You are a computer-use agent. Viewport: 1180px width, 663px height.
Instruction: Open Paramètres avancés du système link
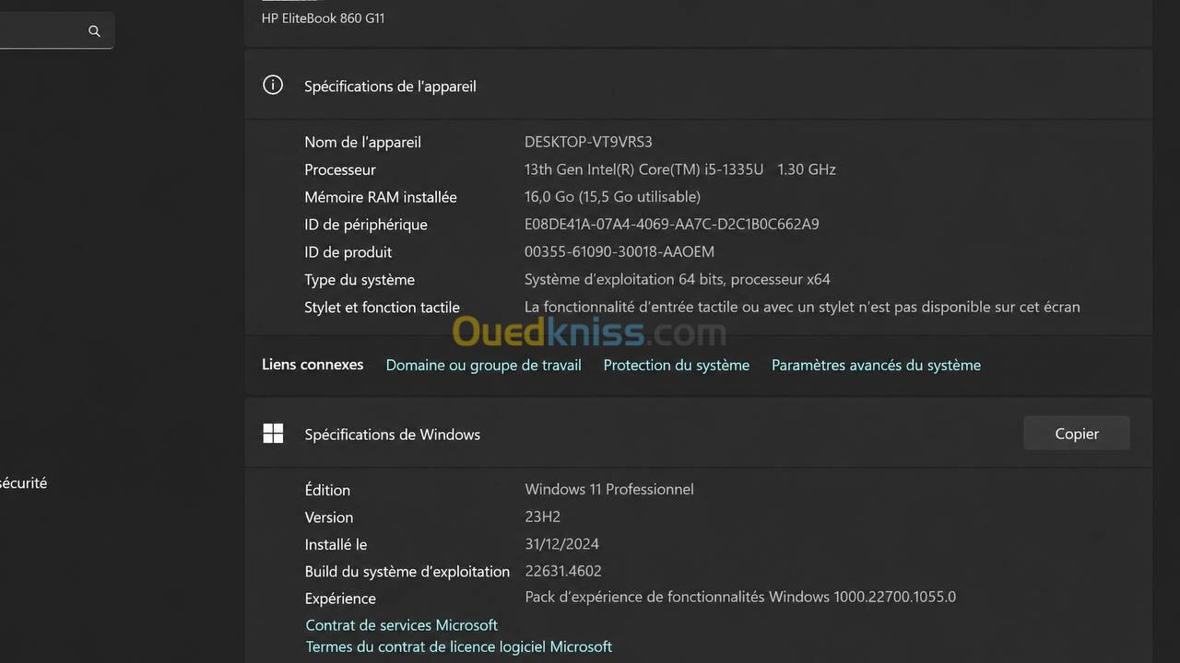876,366
